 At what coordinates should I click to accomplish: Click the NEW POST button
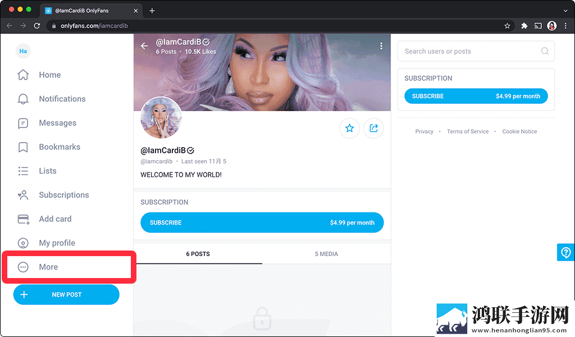coord(66,294)
